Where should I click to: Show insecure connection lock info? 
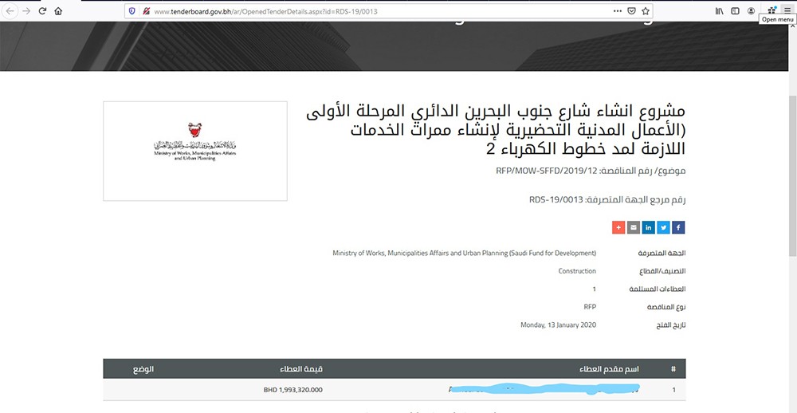tap(146, 10)
